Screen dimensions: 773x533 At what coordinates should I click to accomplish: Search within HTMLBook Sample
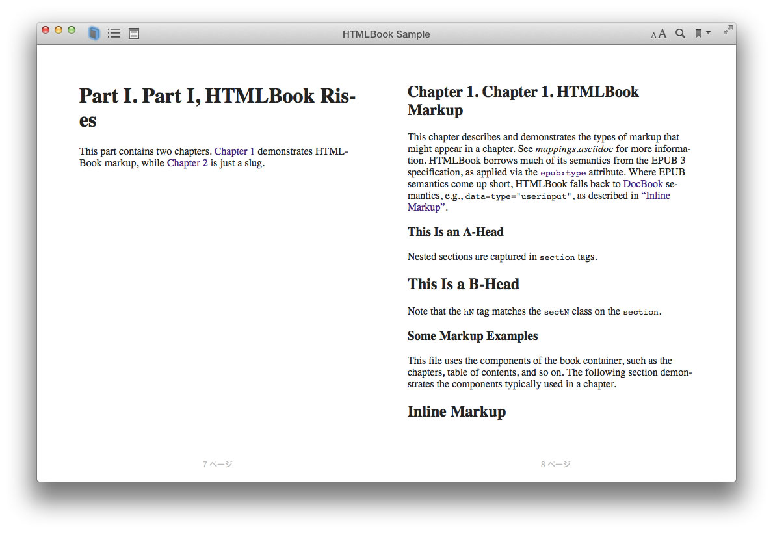tap(680, 33)
